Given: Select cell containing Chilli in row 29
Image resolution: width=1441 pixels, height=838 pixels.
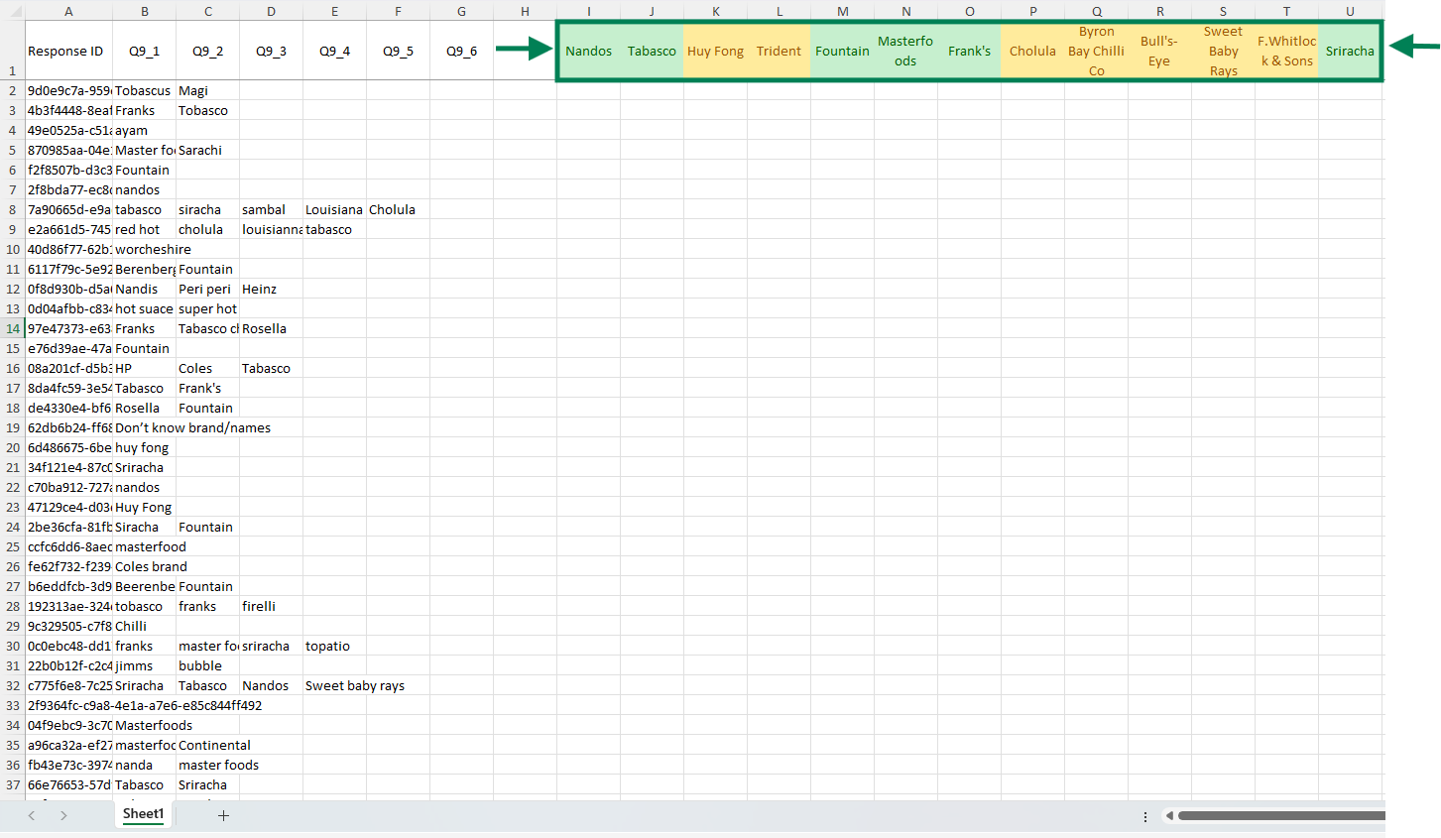Looking at the screenshot, I should coord(144,626).
